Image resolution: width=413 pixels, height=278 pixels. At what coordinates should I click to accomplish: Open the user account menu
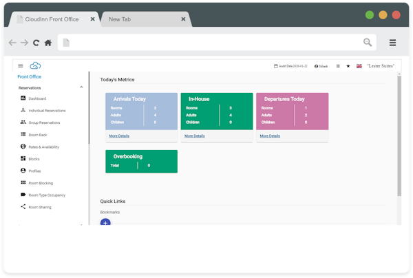pyautogui.click(x=321, y=66)
